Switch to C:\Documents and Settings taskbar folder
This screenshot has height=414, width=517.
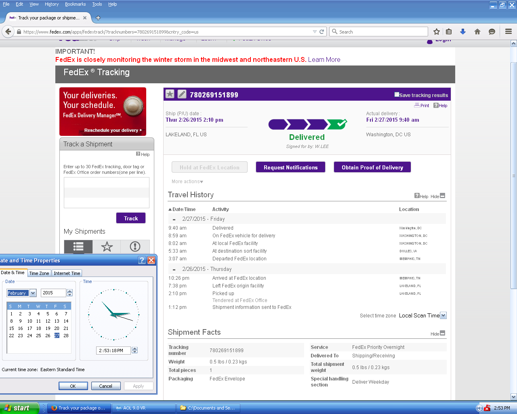[x=209, y=408]
